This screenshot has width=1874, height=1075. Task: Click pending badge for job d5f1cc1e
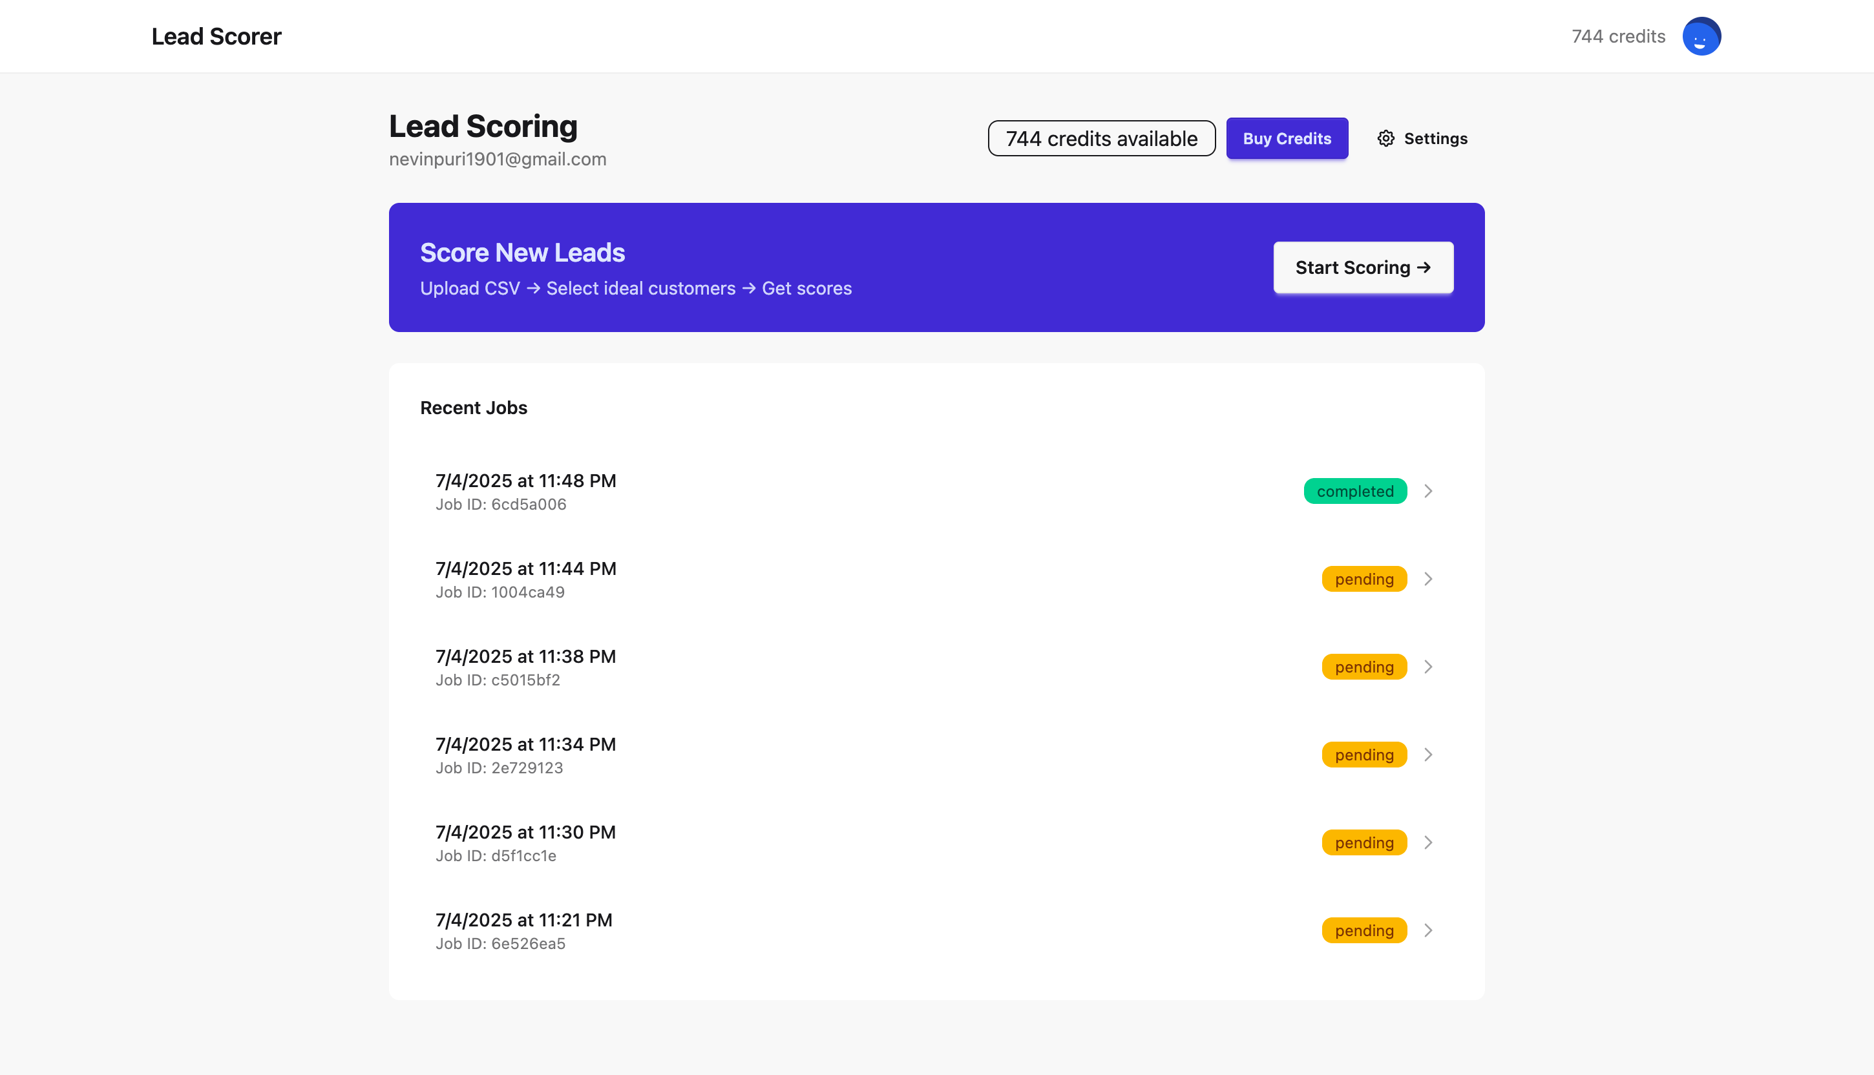tap(1363, 842)
